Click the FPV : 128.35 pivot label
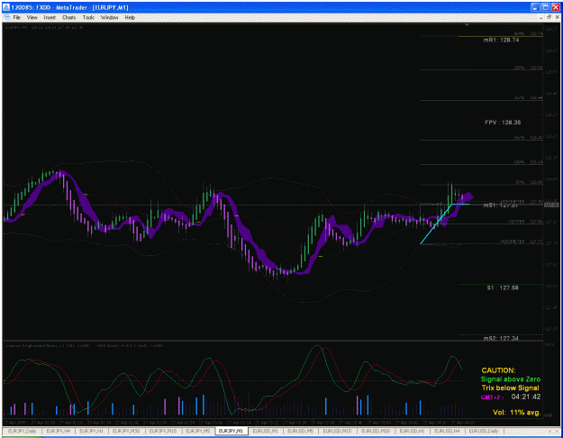Viewport: 563px width, 438px height. point(503,123)
